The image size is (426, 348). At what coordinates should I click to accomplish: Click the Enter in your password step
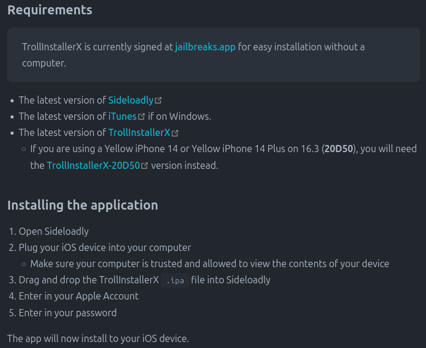[68, 312]
